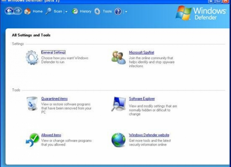Open the Microsoft SpyNet link
Image resolution: width=231 pixels, height=167 pixels.
[142, 52]
